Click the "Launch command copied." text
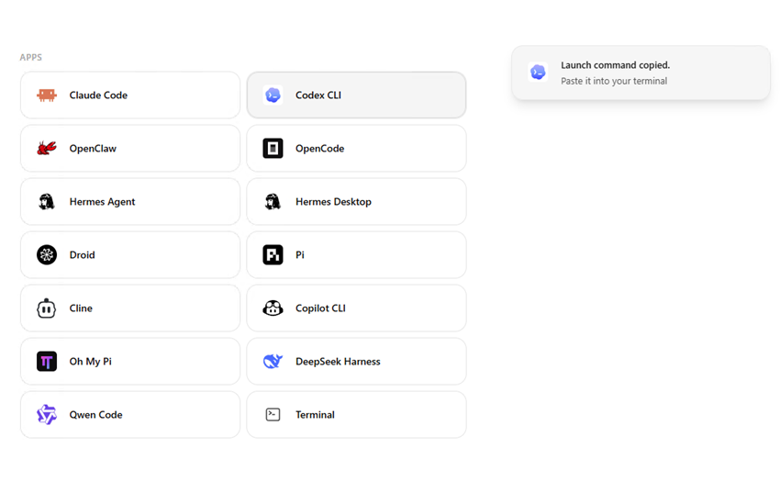 click(x=616, y=65)
